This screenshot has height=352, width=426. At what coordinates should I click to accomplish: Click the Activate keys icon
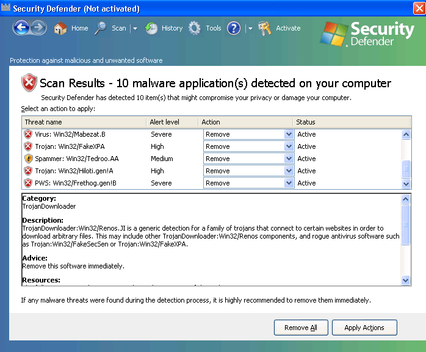(x=265, y=29)
